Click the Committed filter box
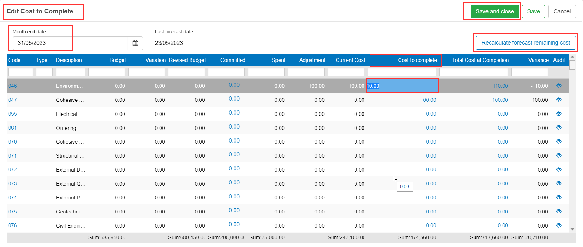 click(x=226, y=72)
